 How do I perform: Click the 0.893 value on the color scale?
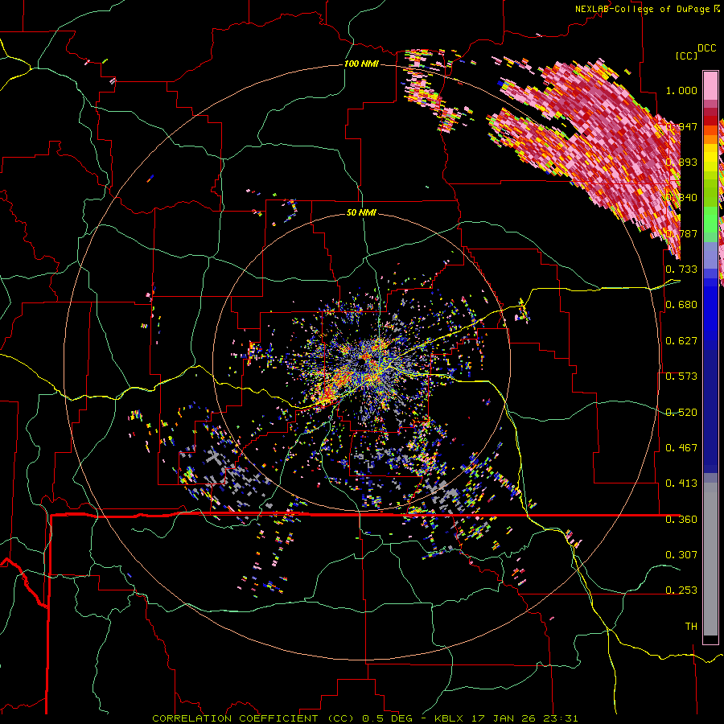[681, 162]
